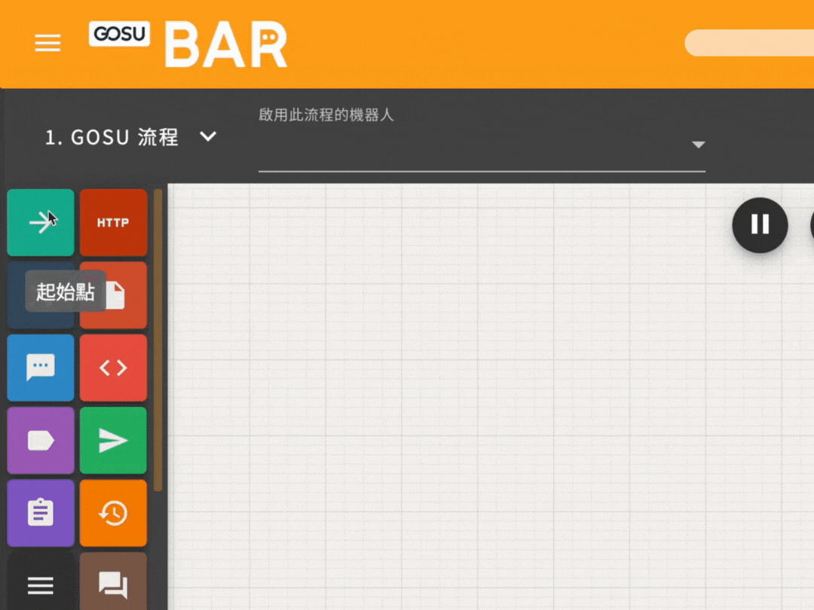Select the teal start point arrow tile

click(x=41, y=222)
